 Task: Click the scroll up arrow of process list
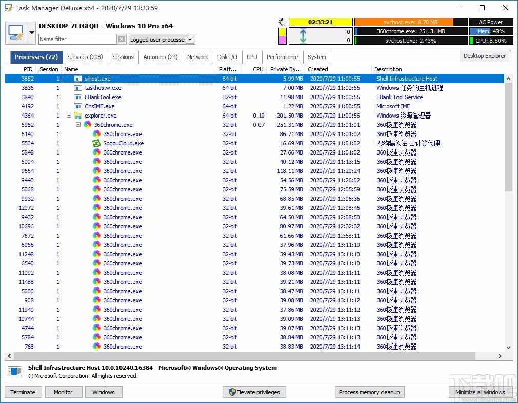coord(508,79)
